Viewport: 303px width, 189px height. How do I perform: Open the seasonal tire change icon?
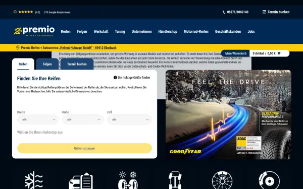[128, 180]
